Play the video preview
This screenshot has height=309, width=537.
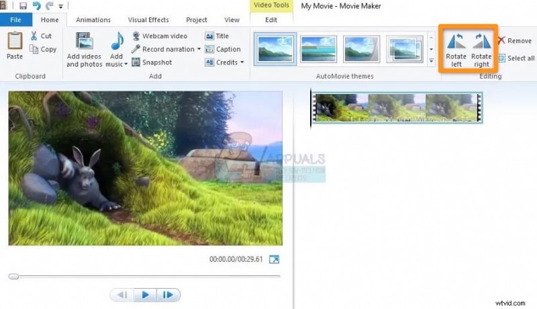[145, 295]
